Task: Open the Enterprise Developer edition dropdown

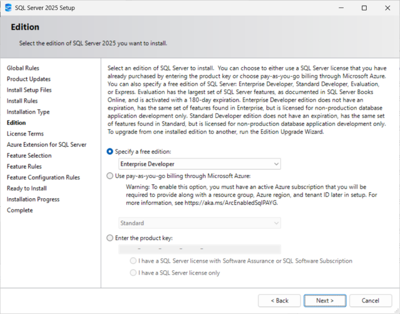Action: pos(199,164)
